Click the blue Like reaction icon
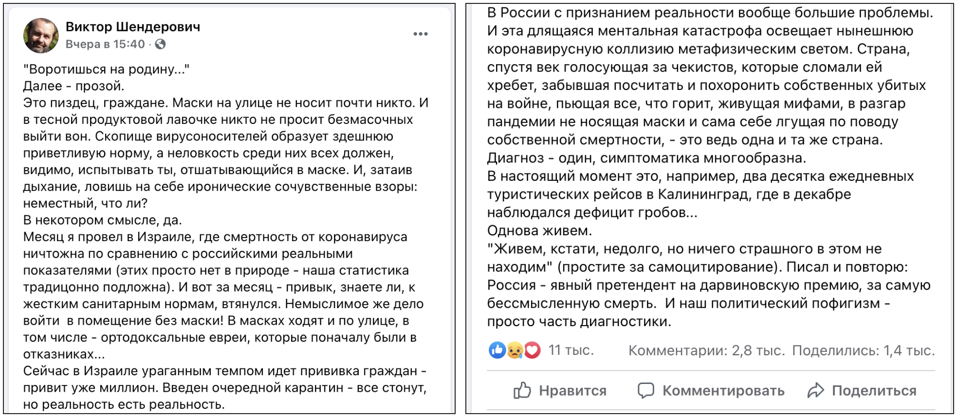The height and width of the screenshot is (418, 958). 497,350
